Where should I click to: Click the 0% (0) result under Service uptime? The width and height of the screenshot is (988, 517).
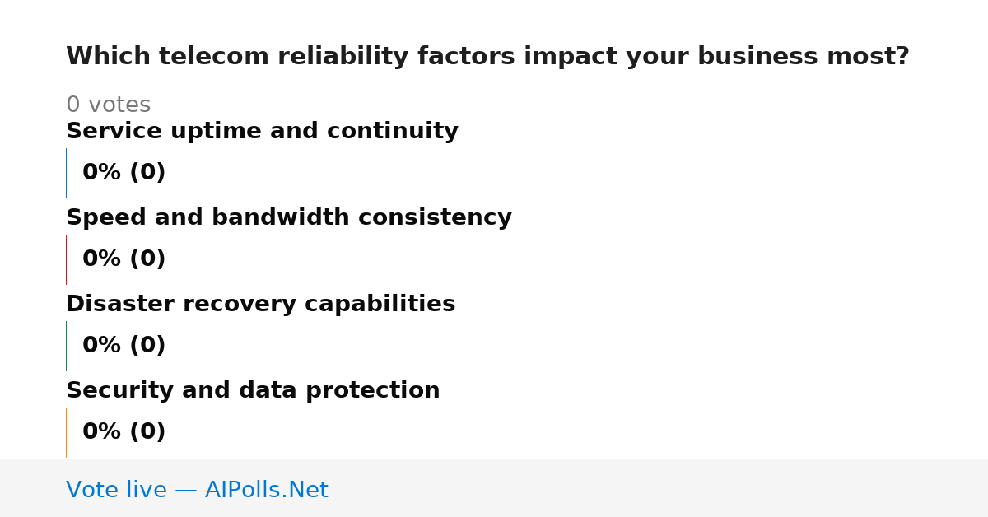point(124,173)
